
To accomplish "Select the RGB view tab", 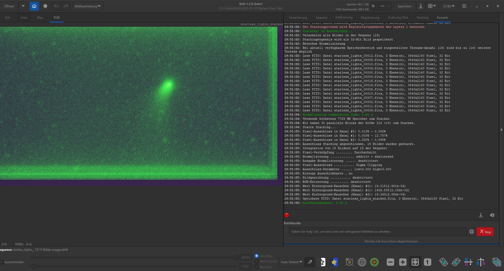I will (x=57, y=18).
